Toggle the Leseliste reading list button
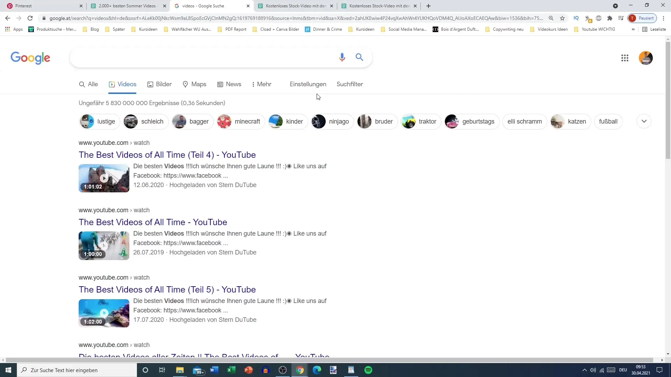 tap(655, 29)
